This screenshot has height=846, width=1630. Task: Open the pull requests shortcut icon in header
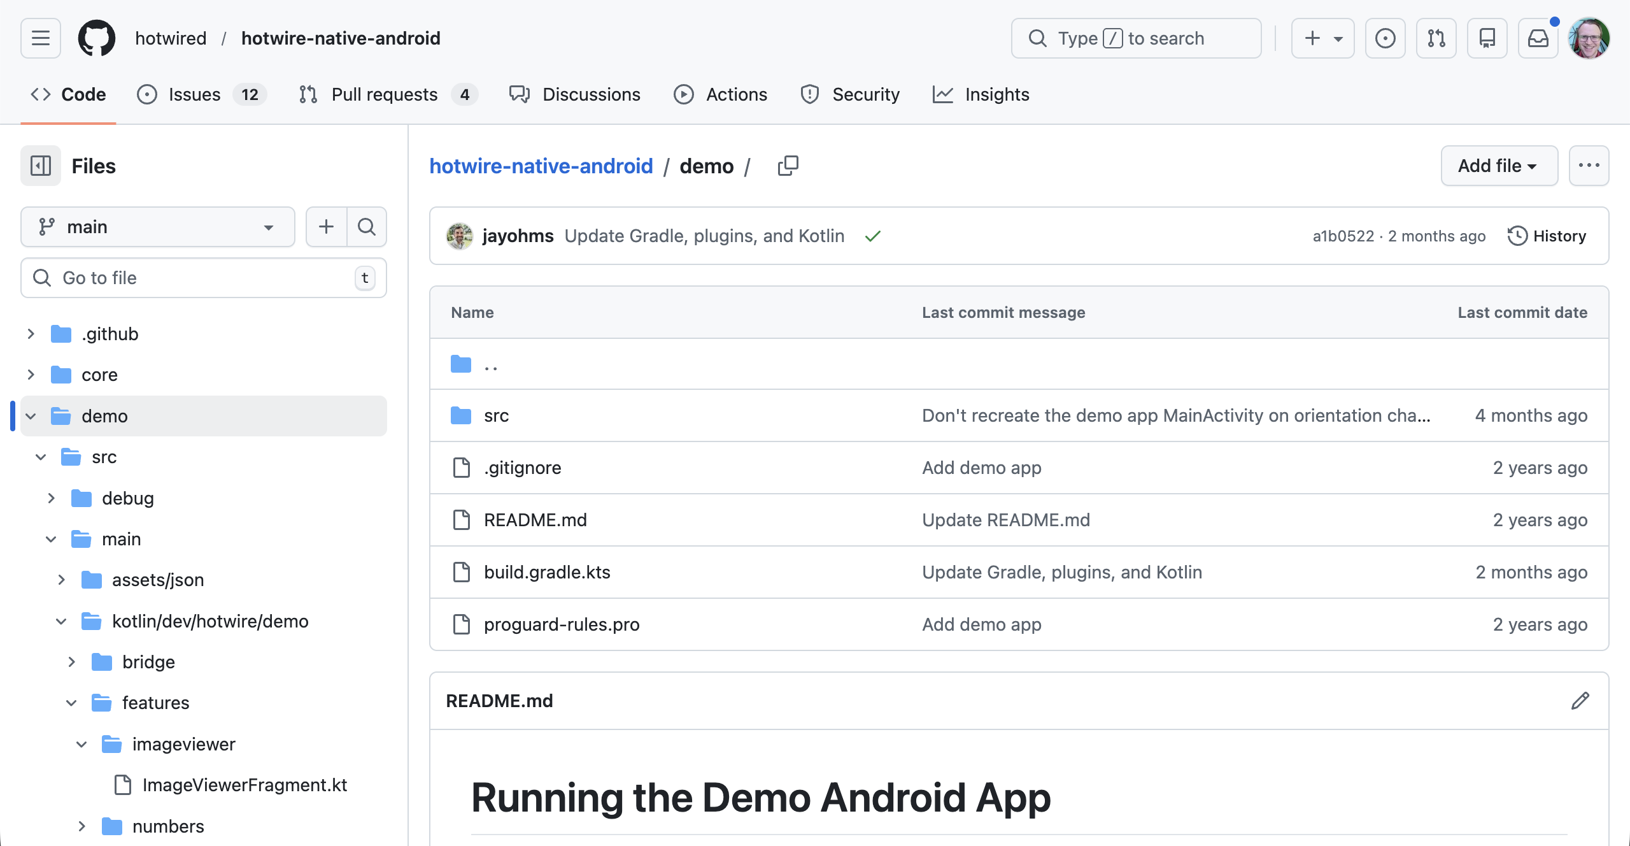click(1436, 38)
